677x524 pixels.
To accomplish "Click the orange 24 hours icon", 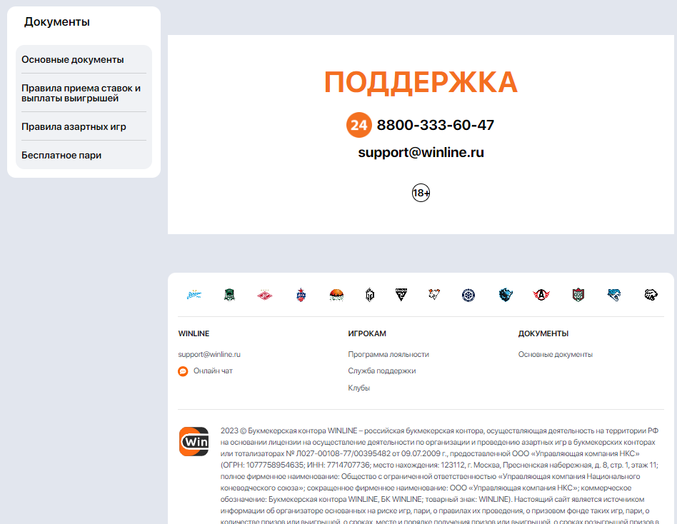I will click(358, 125).
